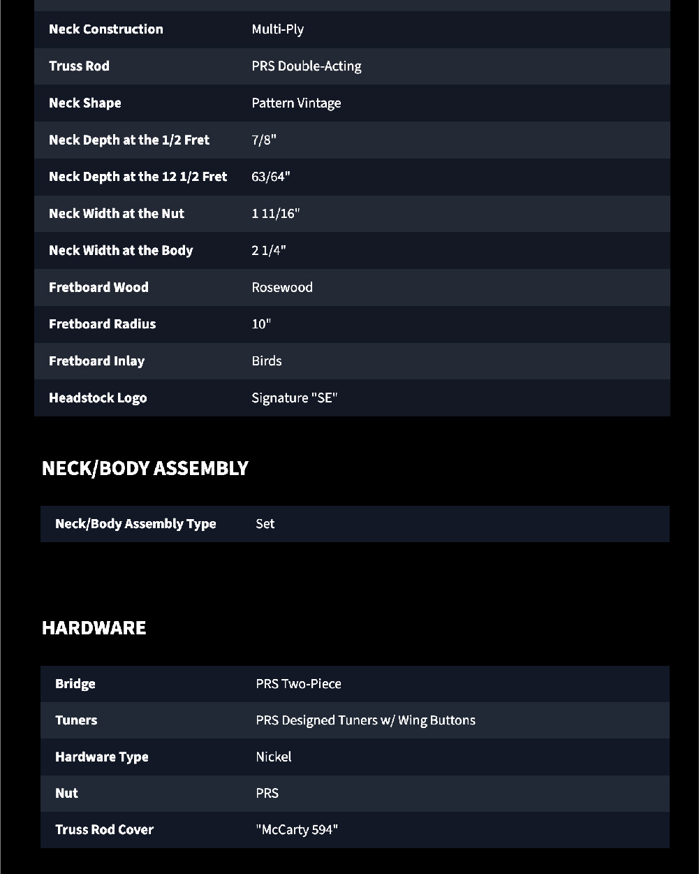Click the Truss Rod label
The height and width of the screenshot is (874, 699).
tap(79, 66)
